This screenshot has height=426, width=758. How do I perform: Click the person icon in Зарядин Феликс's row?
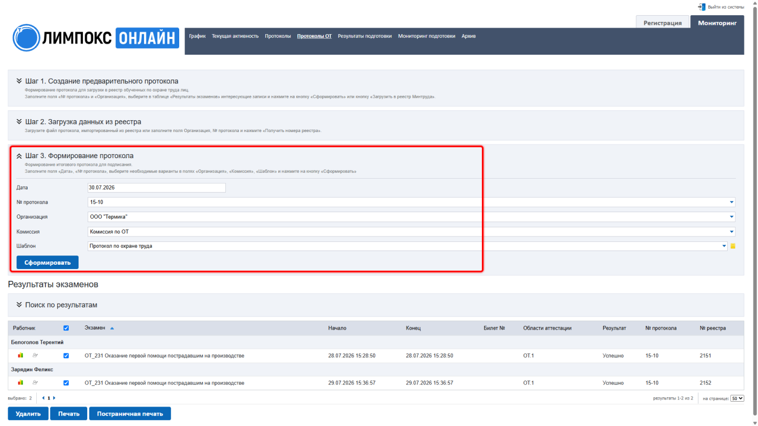coord(36,383)
